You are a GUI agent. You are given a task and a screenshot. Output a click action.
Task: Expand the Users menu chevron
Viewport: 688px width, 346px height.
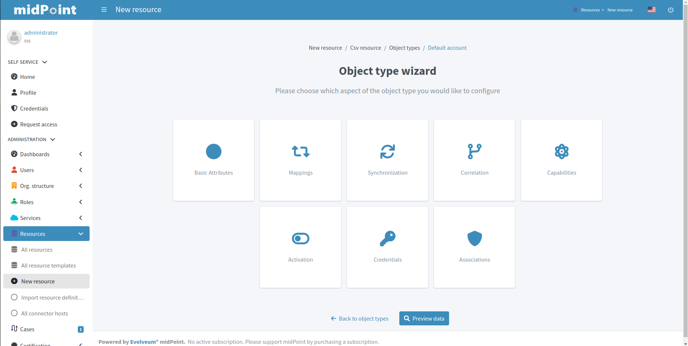coord(81,170)
